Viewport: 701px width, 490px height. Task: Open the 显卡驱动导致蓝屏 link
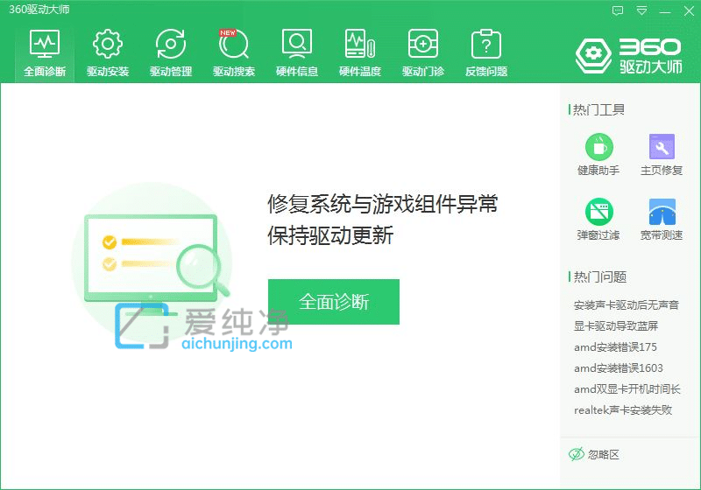pos(616,326)
